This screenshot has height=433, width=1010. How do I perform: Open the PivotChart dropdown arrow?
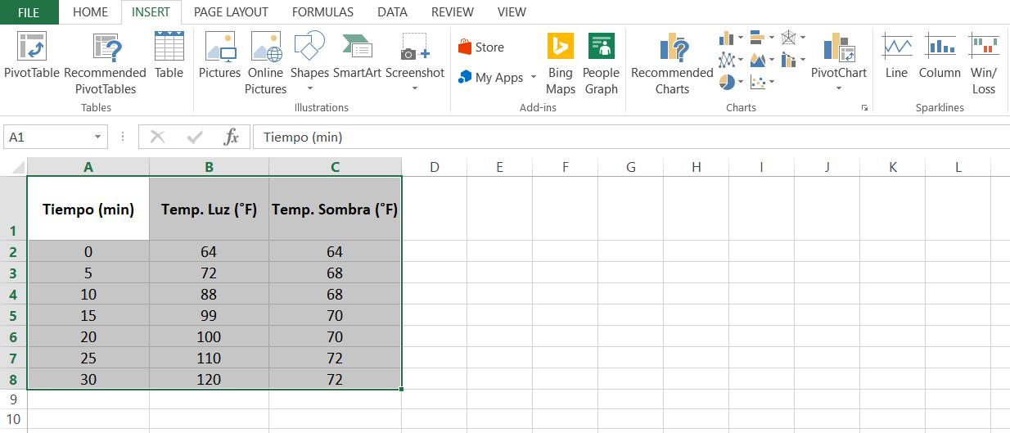click(839, 88)
